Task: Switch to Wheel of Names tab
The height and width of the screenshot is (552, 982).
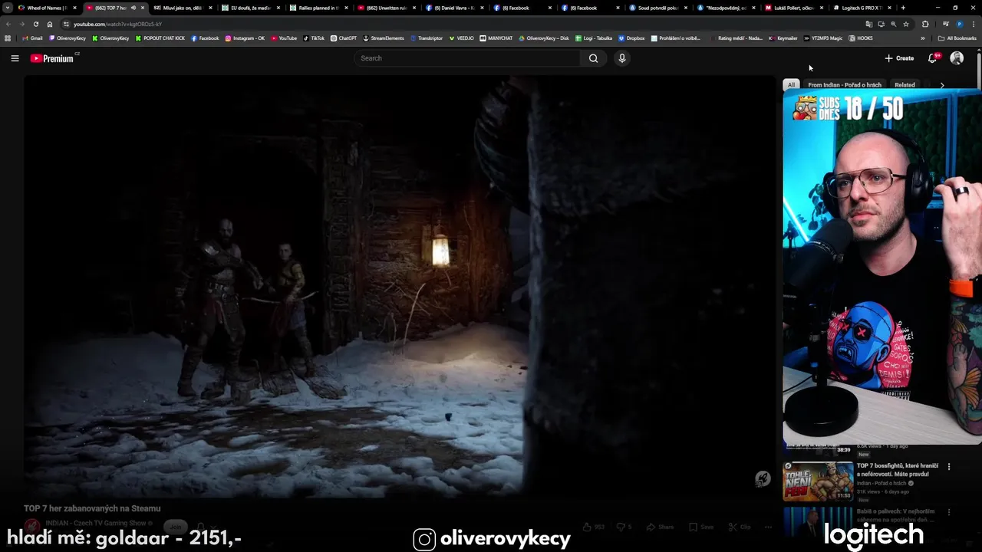Action: [46, 8]
